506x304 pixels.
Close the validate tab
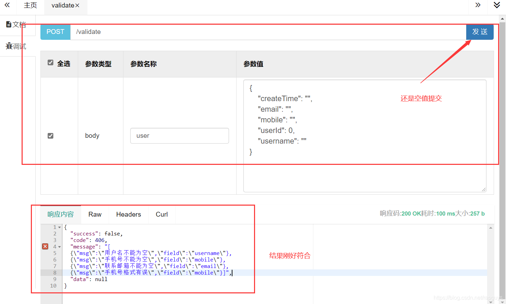[77, 5]
